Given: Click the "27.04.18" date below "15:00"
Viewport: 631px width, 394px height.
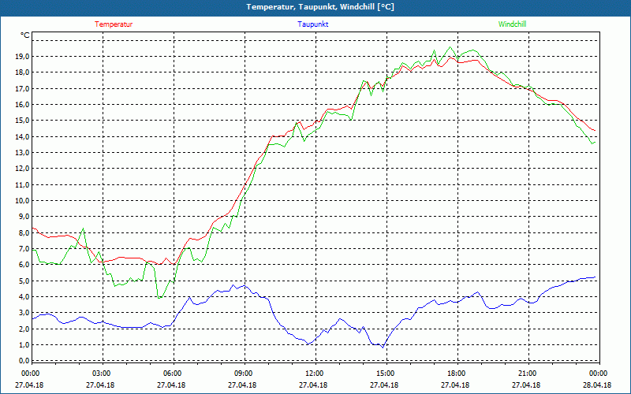Looking at the screenshot, I should point(384,385).
